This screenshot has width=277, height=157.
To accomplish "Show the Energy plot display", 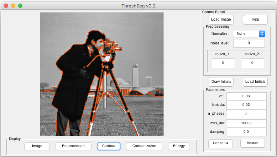I will coord(179,146).
